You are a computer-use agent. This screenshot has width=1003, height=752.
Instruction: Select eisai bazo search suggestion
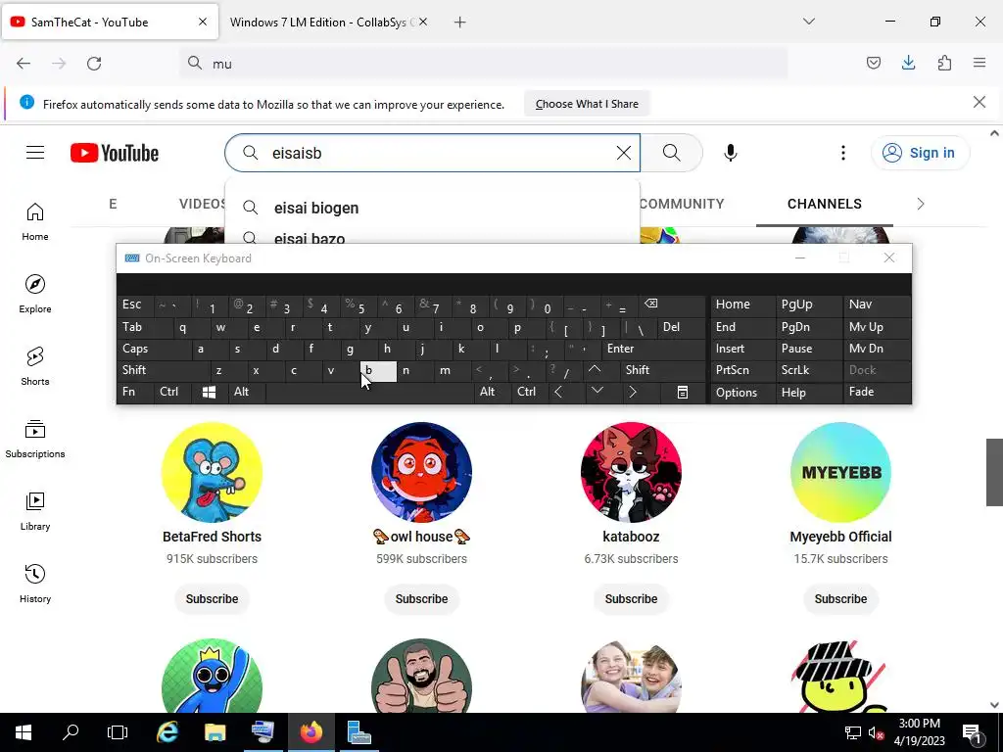[x=432, y=238]
